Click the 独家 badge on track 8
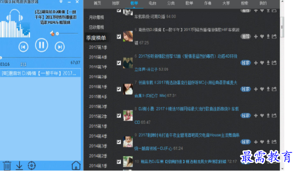This screenshot has height=171, width=296. (x=246, y=116)
